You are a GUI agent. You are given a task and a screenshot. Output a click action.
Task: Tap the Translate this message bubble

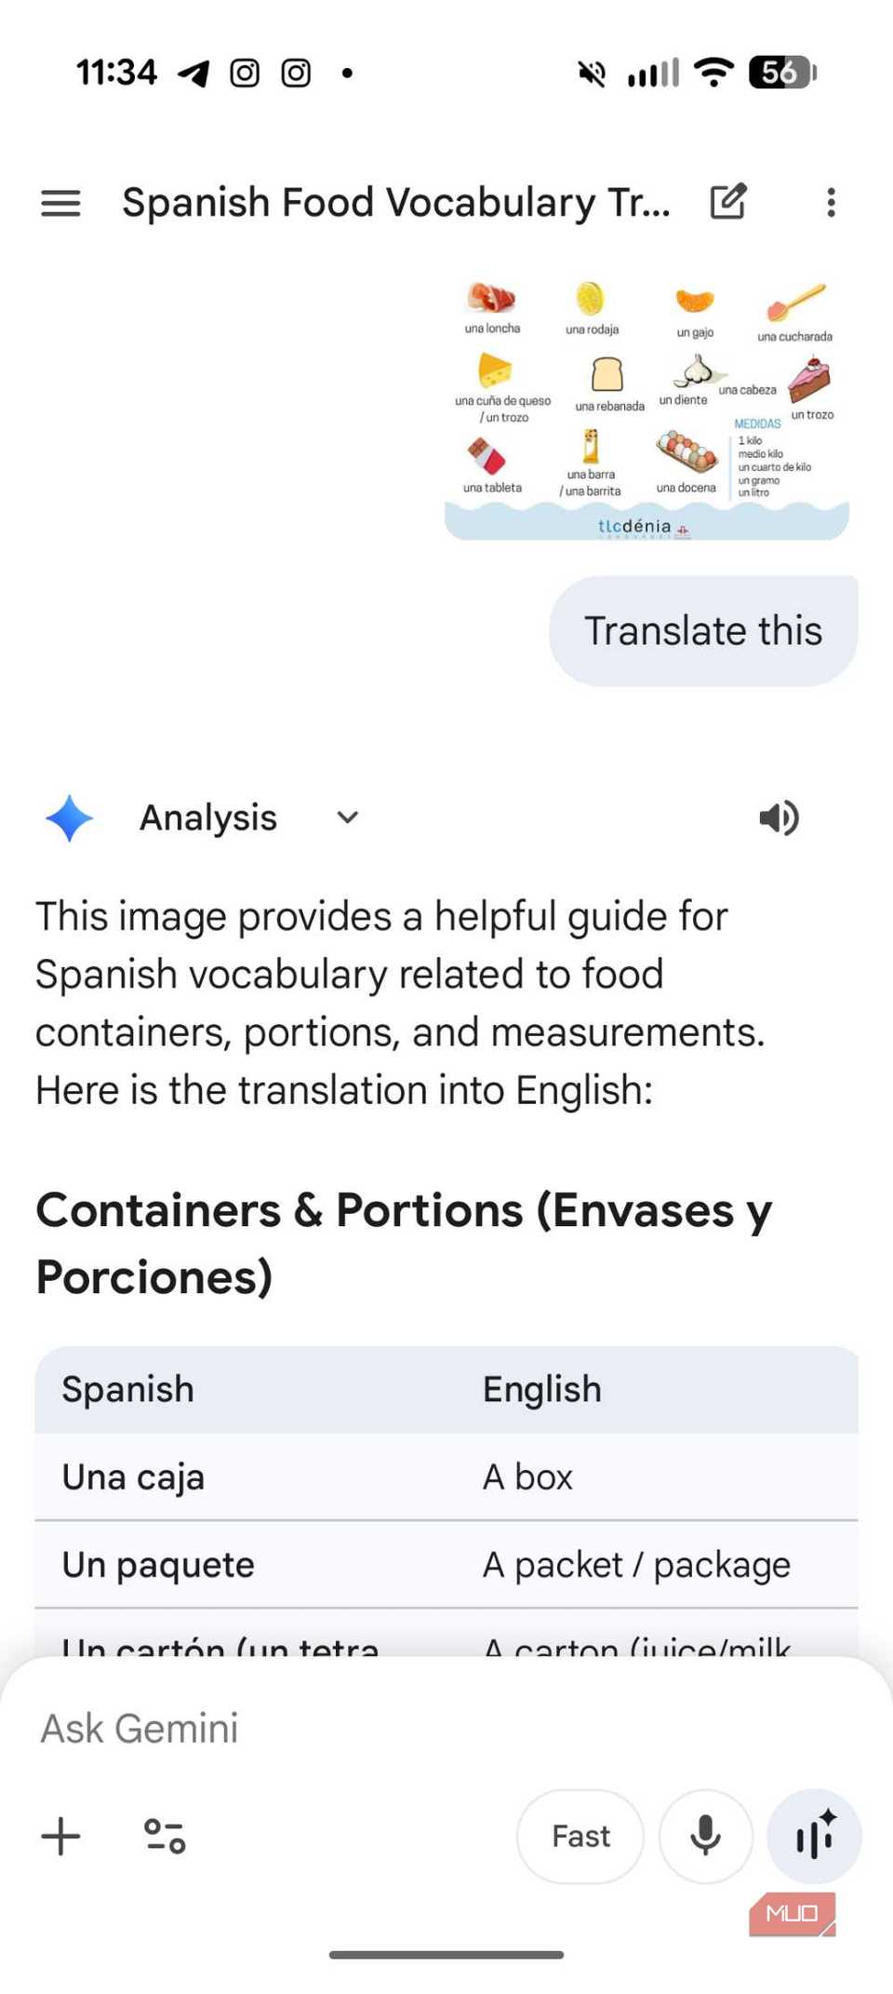point(703,630)
